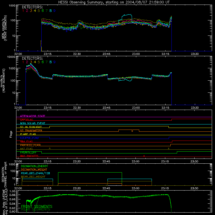
Task: Click 22:30 time label under front segments plot
Action: tap(77, 54)
